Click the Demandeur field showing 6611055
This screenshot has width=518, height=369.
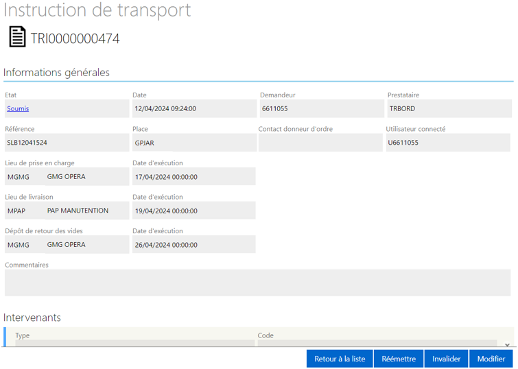tap(322, 108)
